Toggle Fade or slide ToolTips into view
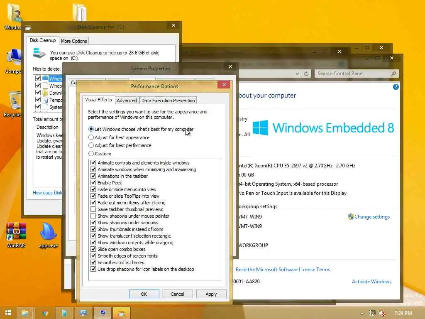Screen dimensions: 425x319 pos(93,196)
